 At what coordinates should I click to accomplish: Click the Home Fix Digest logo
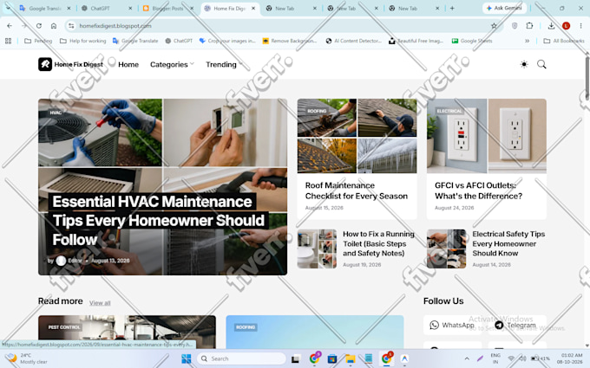tap(70, 64)
